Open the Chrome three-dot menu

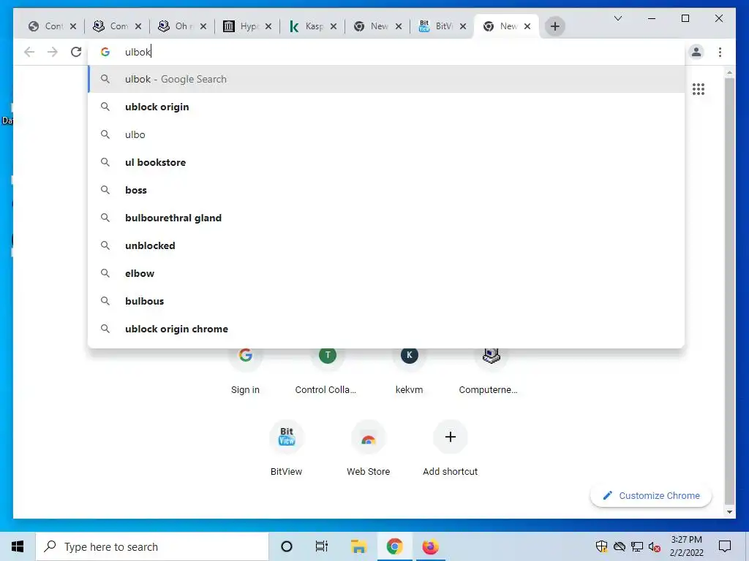(720, 52)
